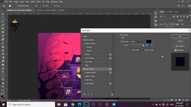Click the Opacity percent input field
Screen dimensions: 191x107
(148, 45)
